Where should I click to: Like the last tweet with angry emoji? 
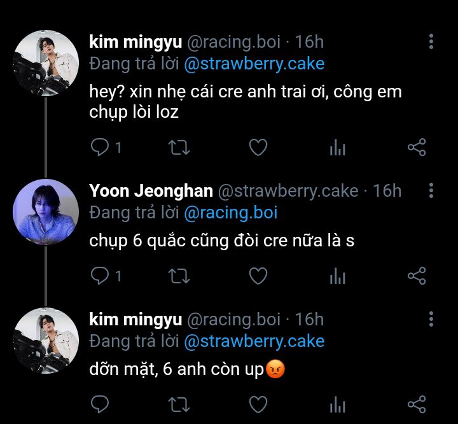258,404
